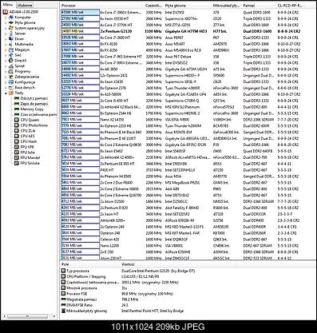
Task: Expand the Komputer tree node
Action: pos(6,18)
